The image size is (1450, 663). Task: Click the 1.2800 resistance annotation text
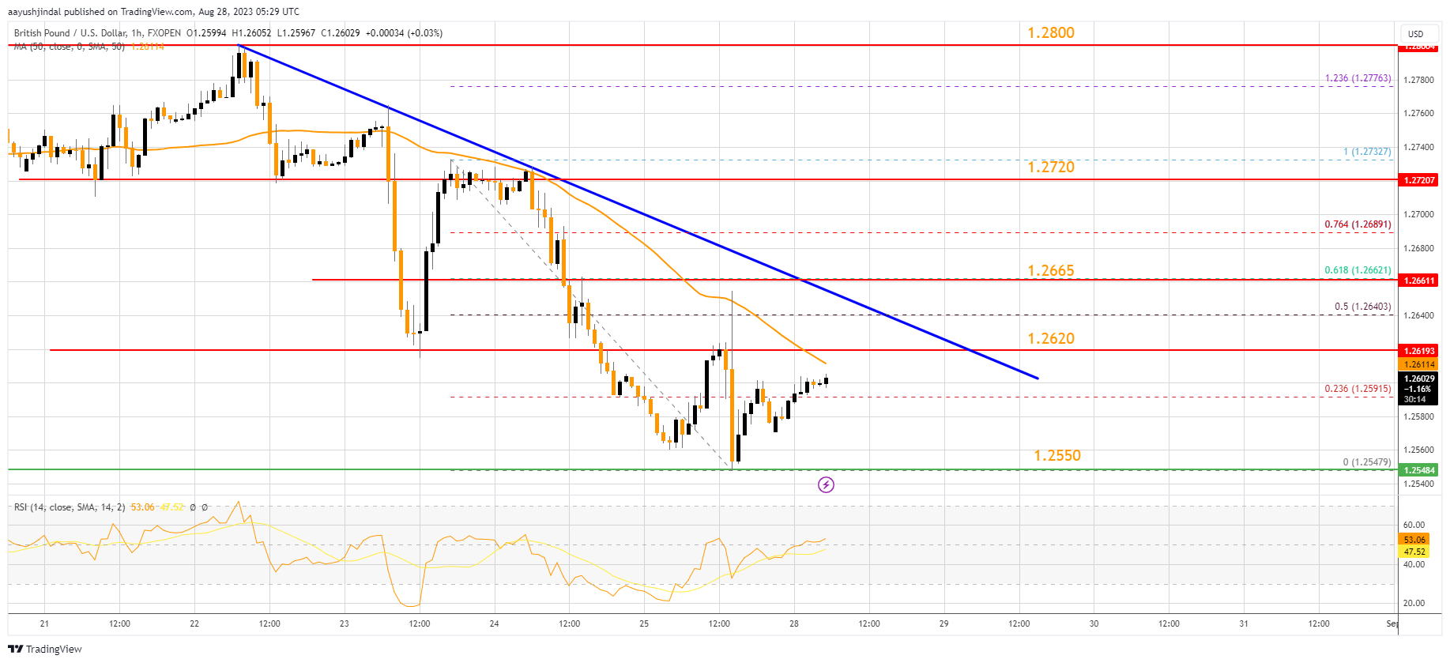pyautogui.click(x=1051, y=32)
